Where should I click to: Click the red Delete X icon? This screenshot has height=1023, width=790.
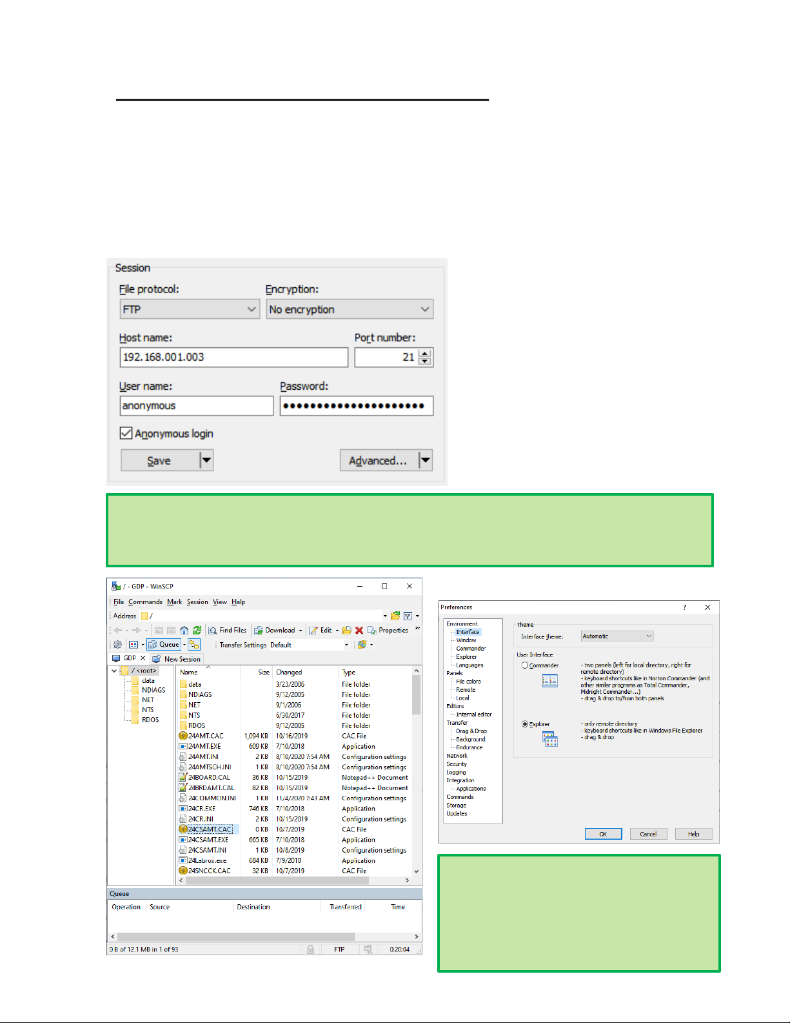click(359, 631)
